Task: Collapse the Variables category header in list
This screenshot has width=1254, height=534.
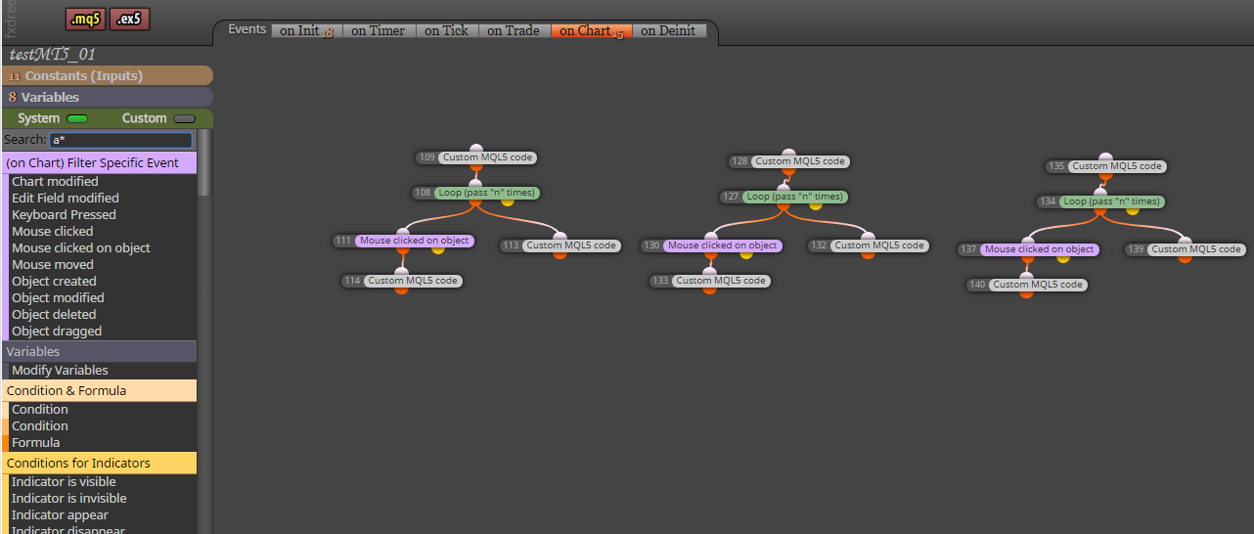Action: [x=99, y=351]
